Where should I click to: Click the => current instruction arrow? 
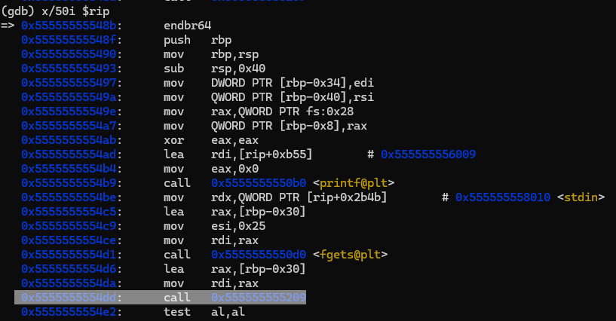(x=8, y=26)
